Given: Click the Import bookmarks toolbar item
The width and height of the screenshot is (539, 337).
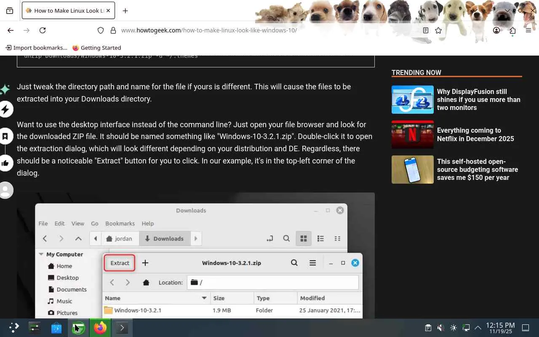Looking at the screenshot, I should coord(36,48).
